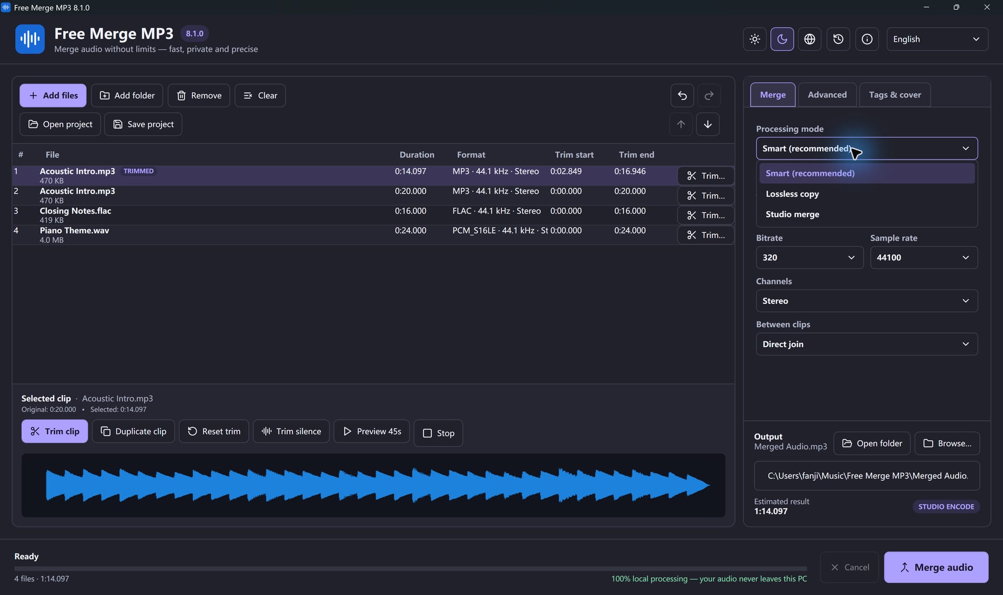1003x595 pixels.
Task: Click the Add folder button
Action: [127, 96]
